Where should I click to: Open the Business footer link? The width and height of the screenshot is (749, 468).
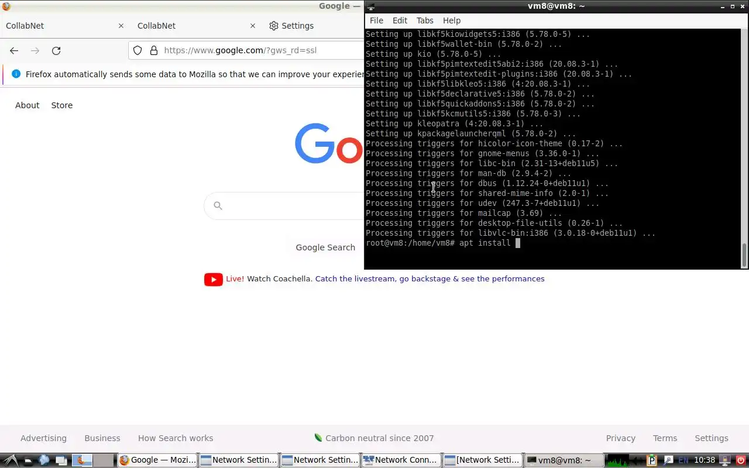pos(102,438)
